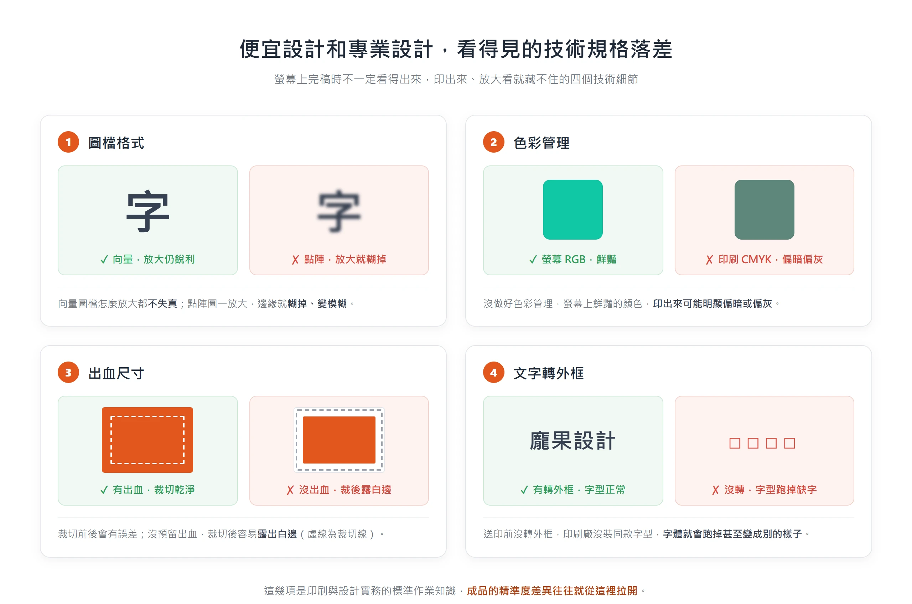Viewport: 912px width, 604px height.
Task: Click the orange number 4 badge
Action: coord(494,373)
